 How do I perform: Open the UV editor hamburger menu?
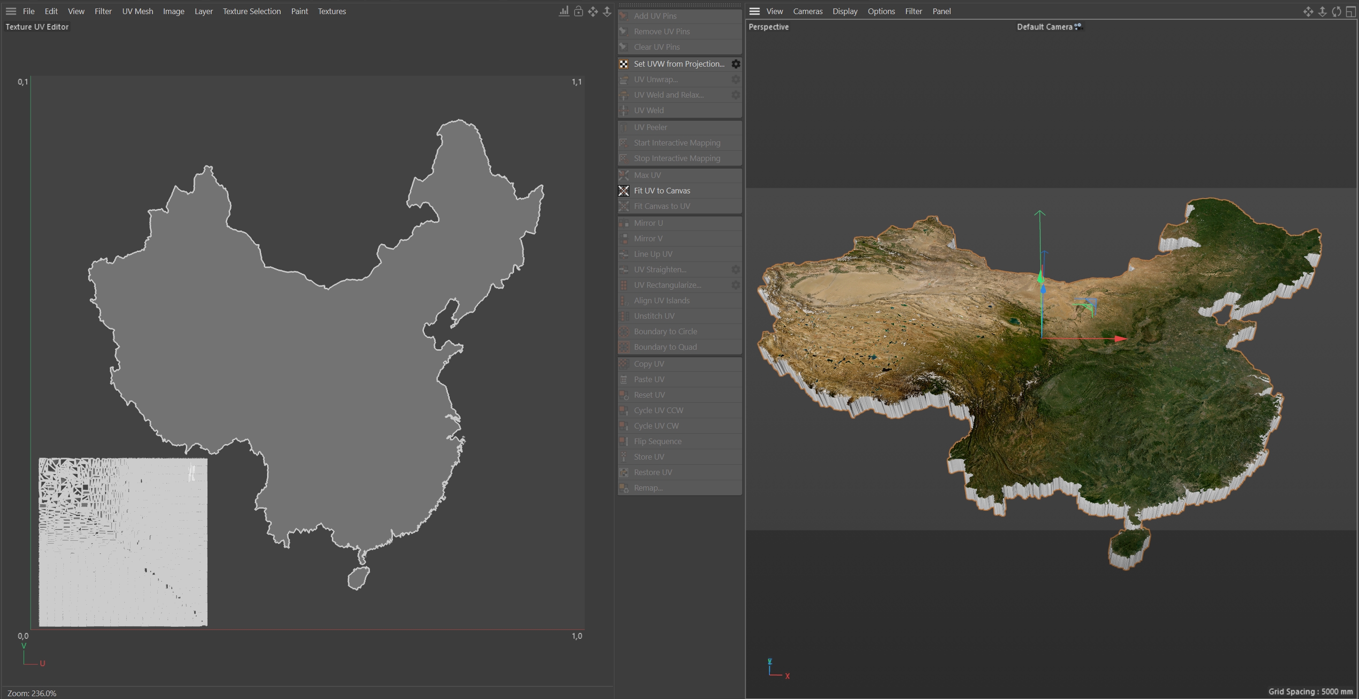(10, 11)
